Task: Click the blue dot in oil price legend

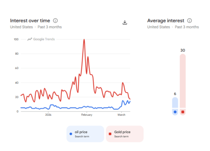Action: (71, 134)
